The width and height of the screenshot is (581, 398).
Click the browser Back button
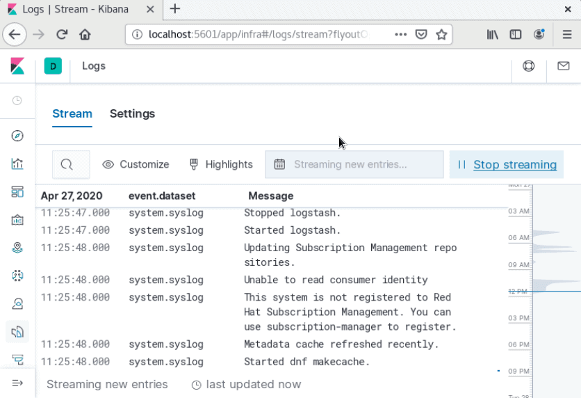[x=15, y=35]
